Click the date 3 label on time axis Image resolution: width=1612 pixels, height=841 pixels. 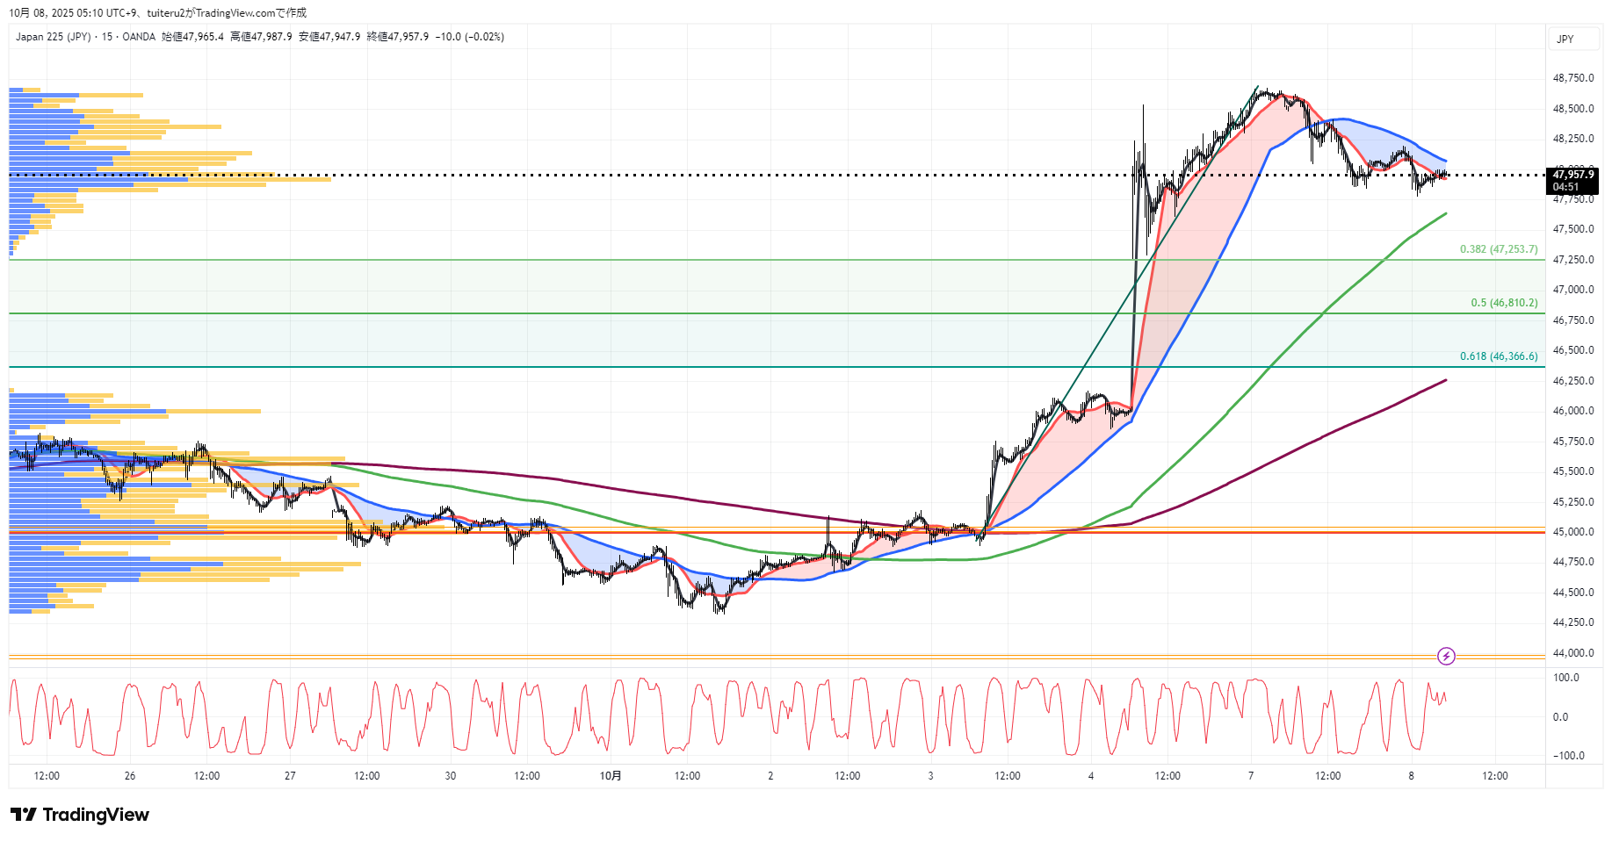[x=930, y=776]
